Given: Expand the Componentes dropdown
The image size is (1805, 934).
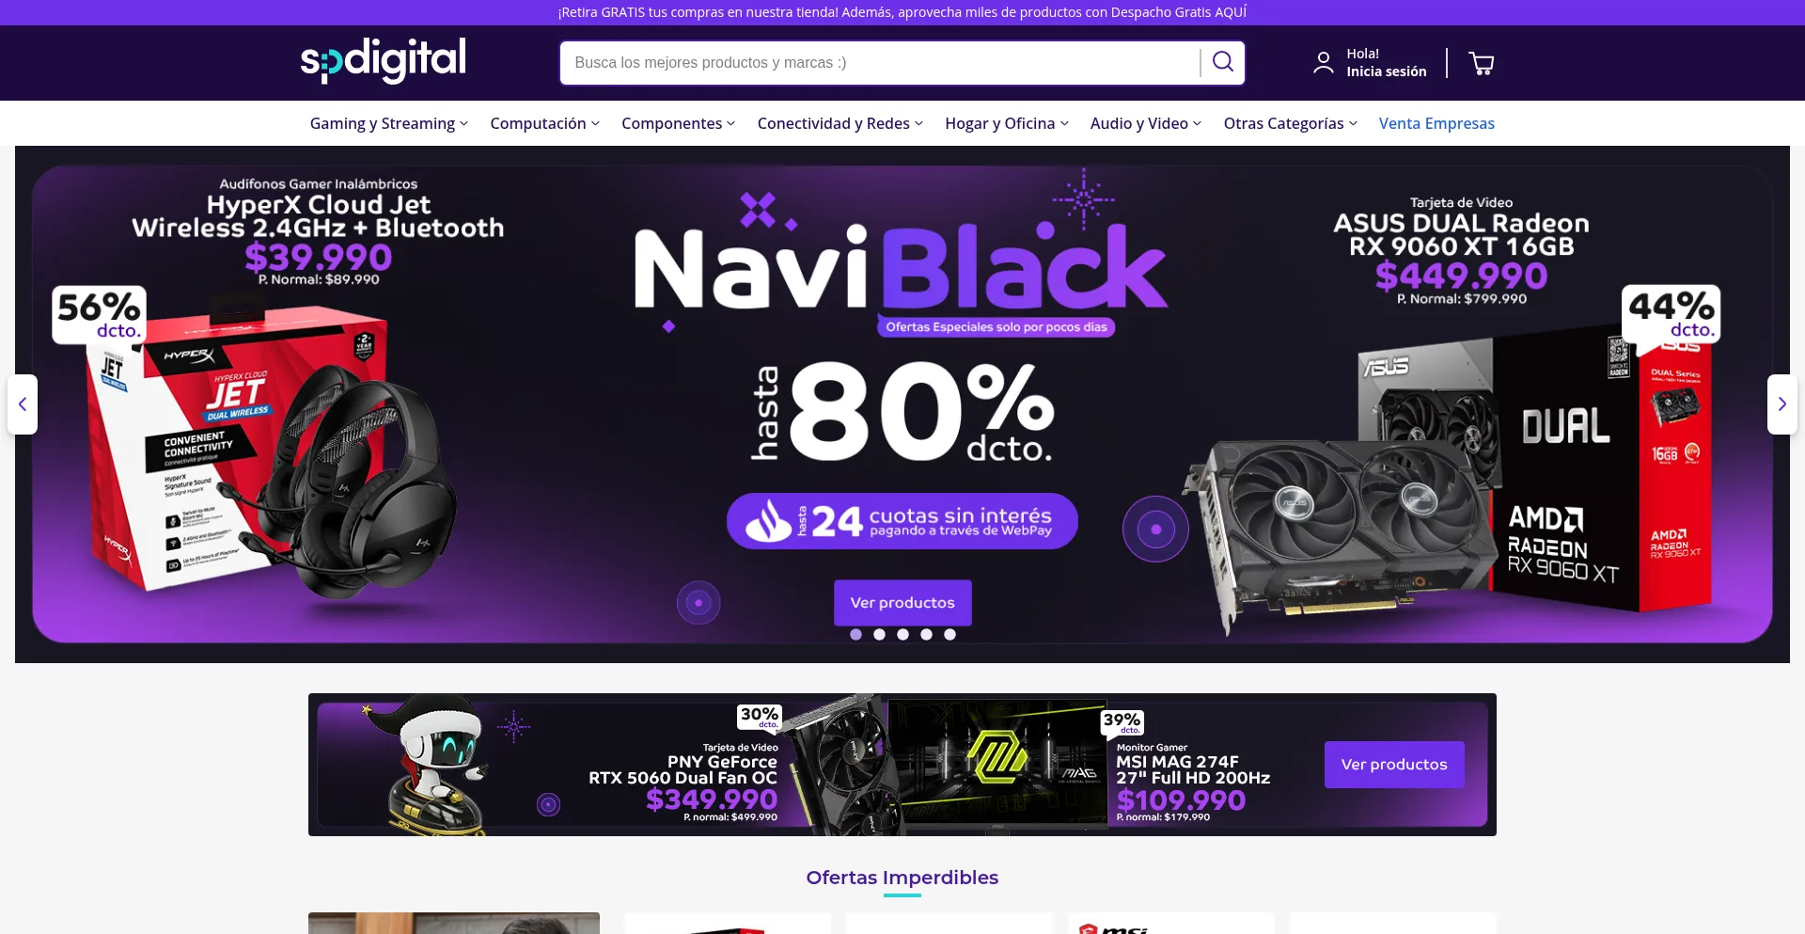Looking at the screenshot, I should tap(678, 123).
